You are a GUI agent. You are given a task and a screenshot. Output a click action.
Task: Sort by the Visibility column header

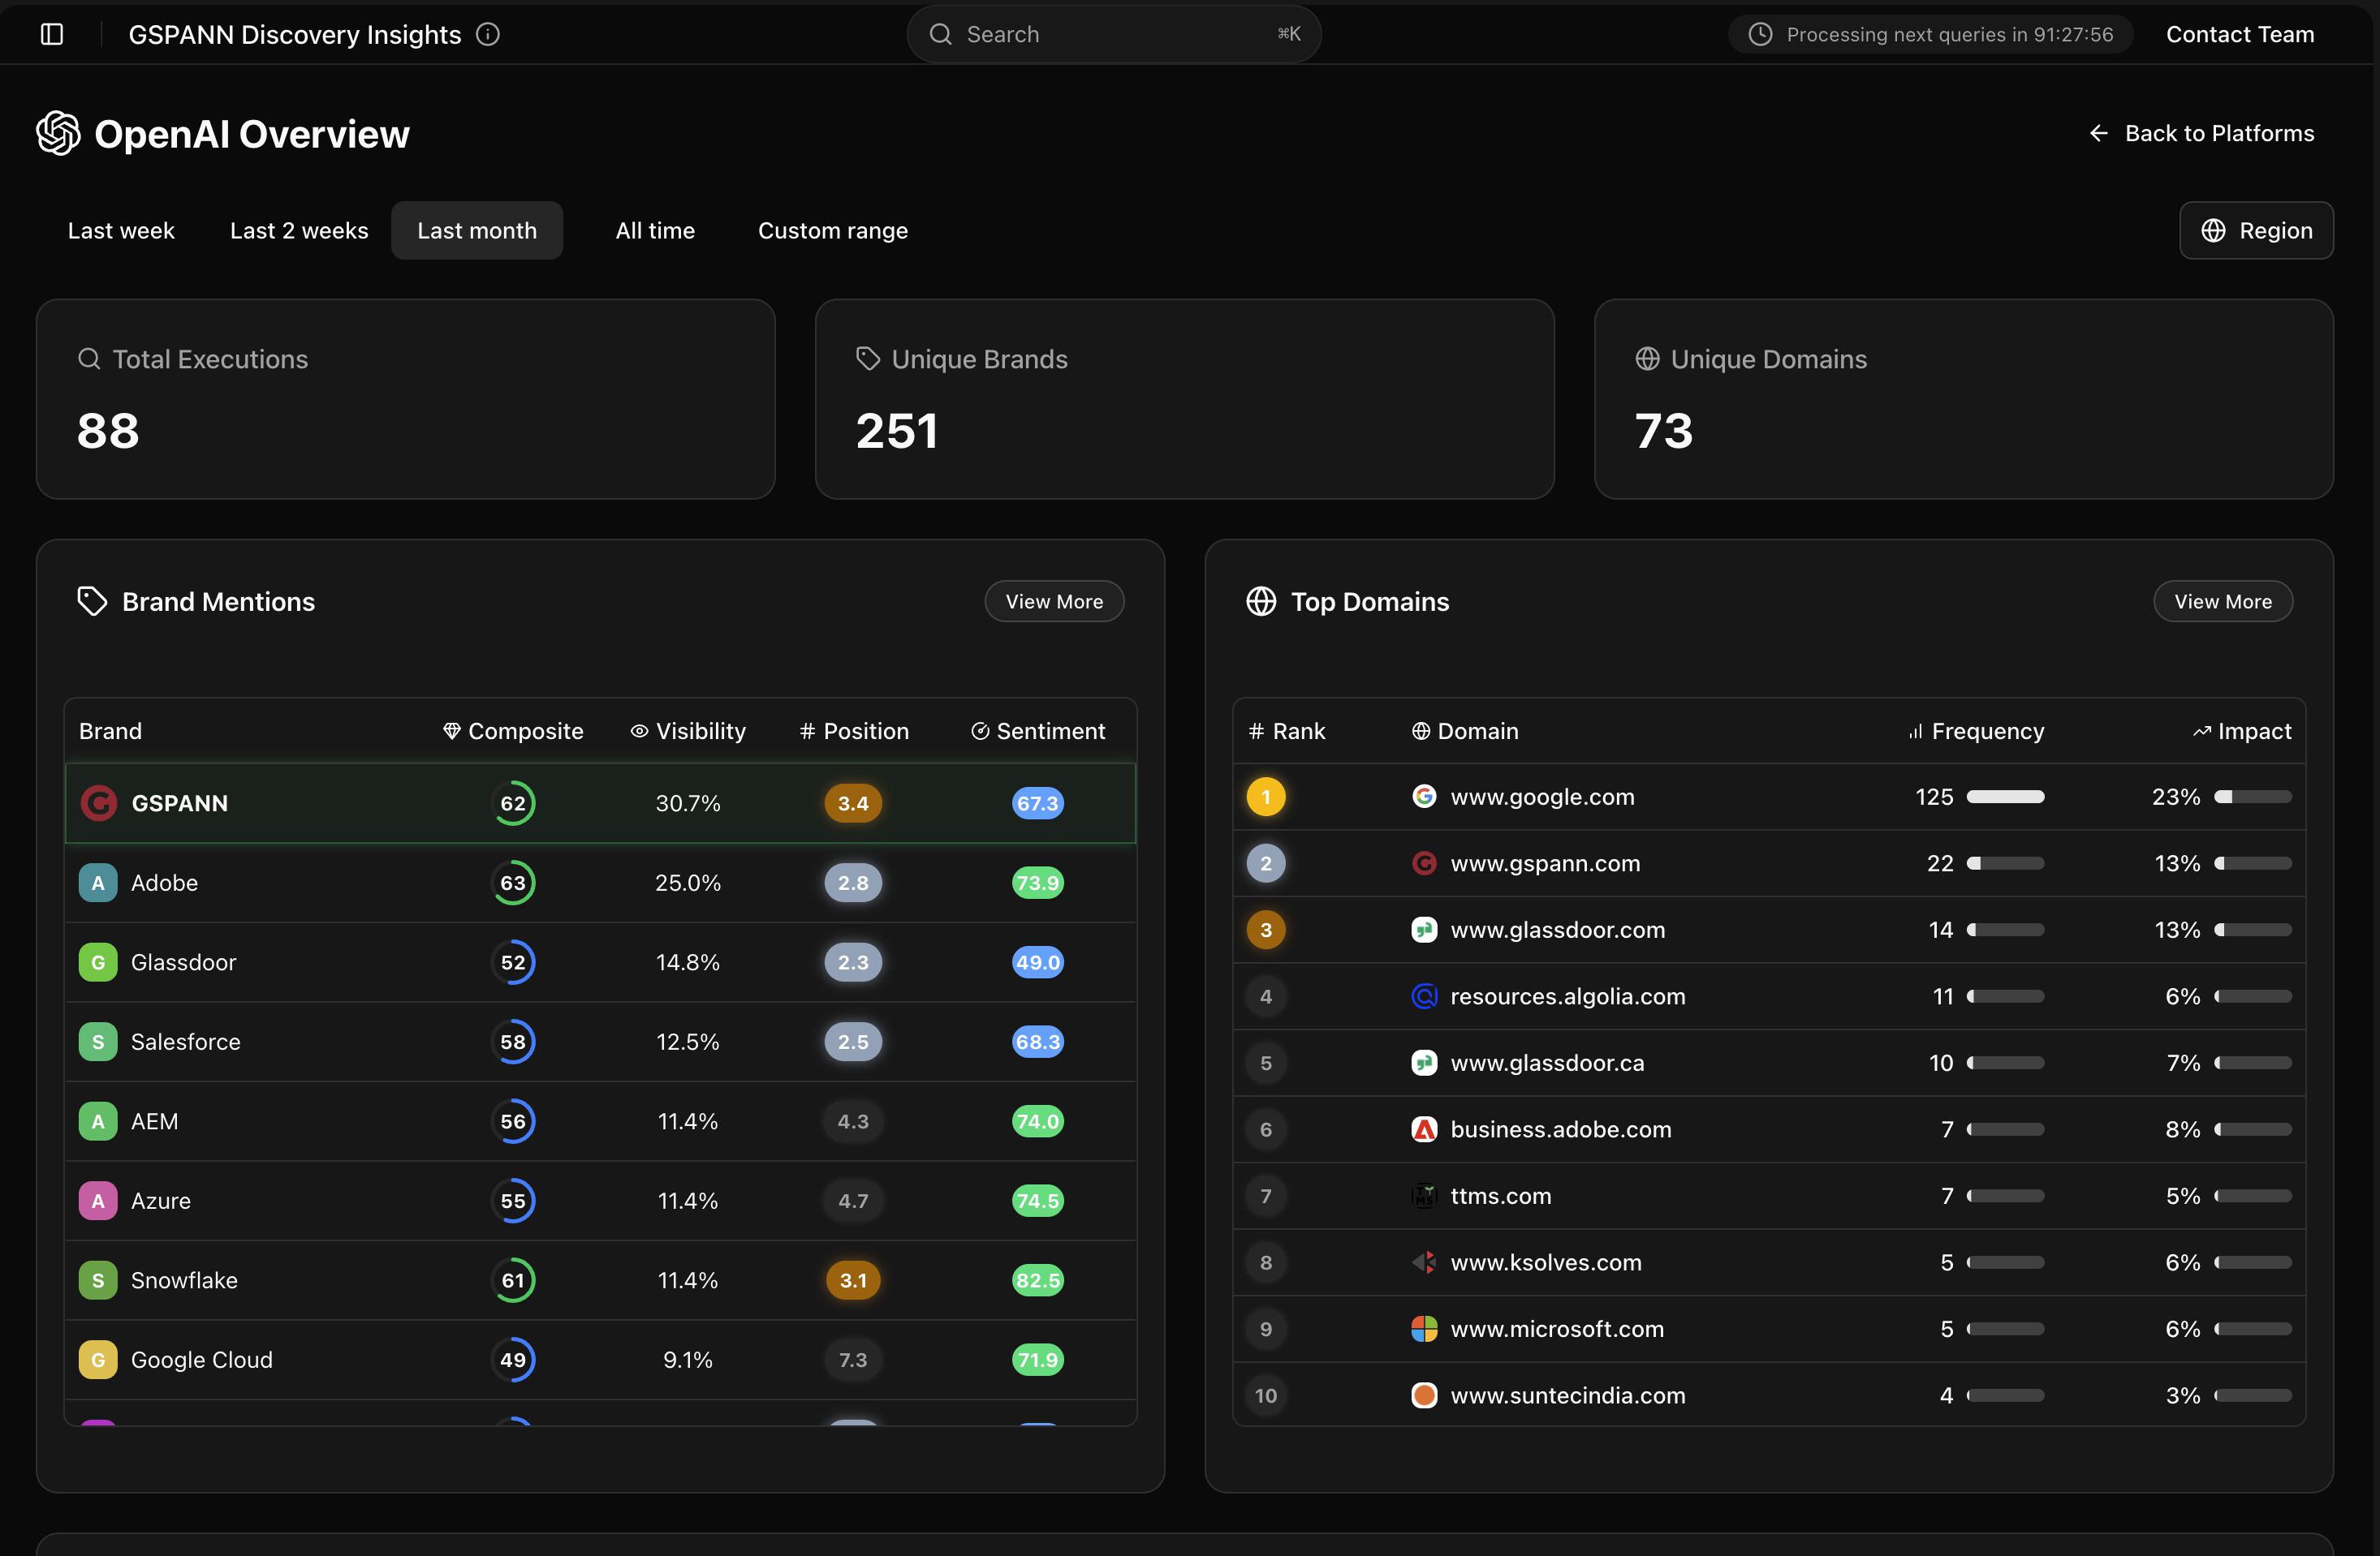(x=688, y=730)
